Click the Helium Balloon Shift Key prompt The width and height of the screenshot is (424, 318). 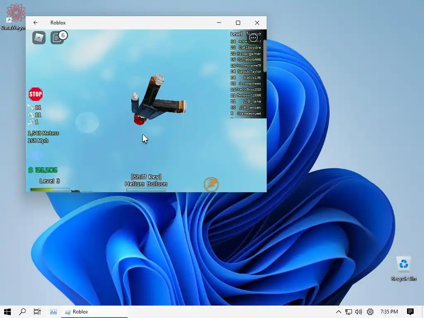146,181
